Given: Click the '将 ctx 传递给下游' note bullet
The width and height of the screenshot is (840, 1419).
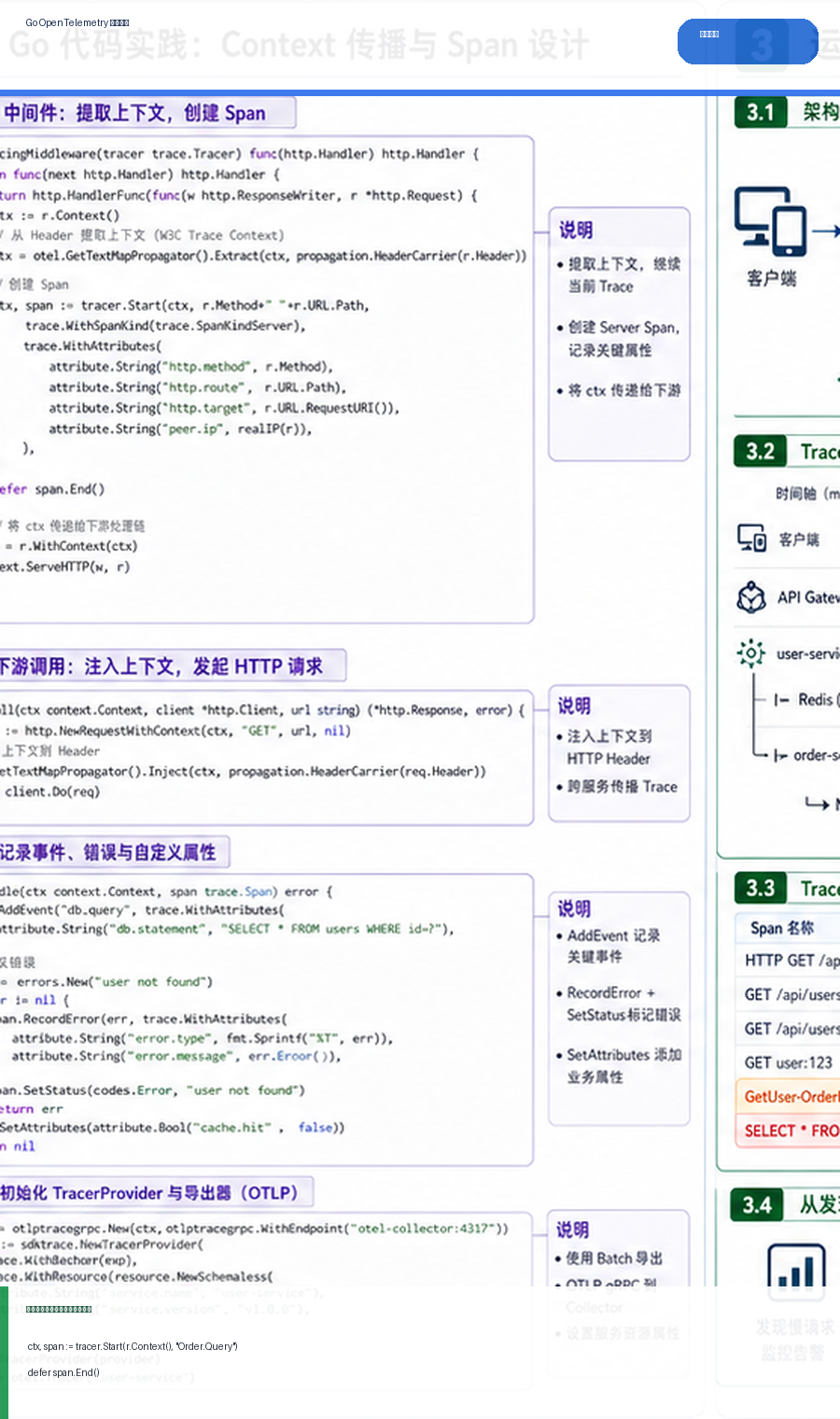Looking at the screenshot, I should point(619,390).
